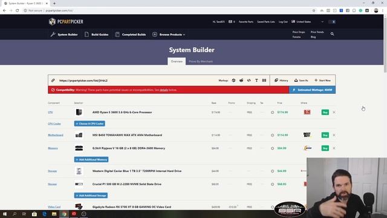
Task: Open Best Buy logo for the motherboard
Action: (307, 135)
